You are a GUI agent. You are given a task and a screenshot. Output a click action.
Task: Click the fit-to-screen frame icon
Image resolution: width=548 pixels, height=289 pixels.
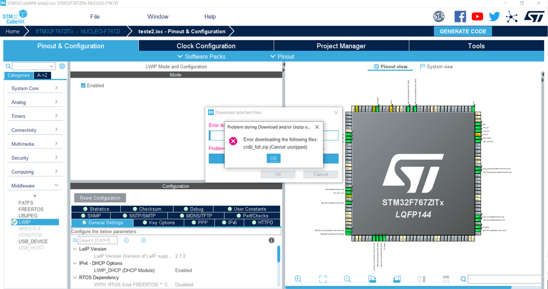pos(323,279)
